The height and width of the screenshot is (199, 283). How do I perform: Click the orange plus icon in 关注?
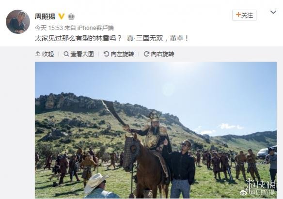pos(238,15)
